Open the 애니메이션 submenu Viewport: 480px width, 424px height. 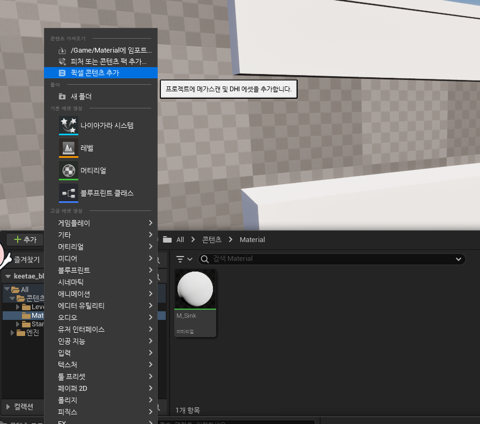coord(101,294)
